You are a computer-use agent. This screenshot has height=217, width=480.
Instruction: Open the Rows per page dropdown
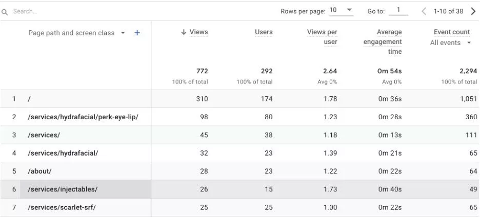click(341, 11)
